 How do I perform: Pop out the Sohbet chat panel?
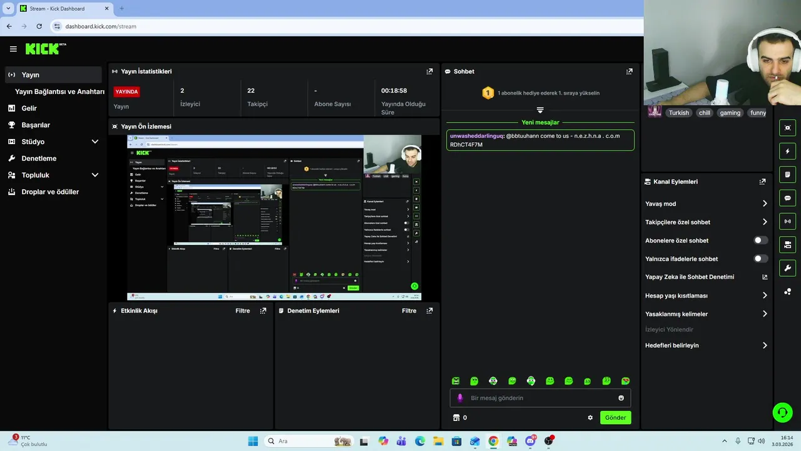(630, 71)
